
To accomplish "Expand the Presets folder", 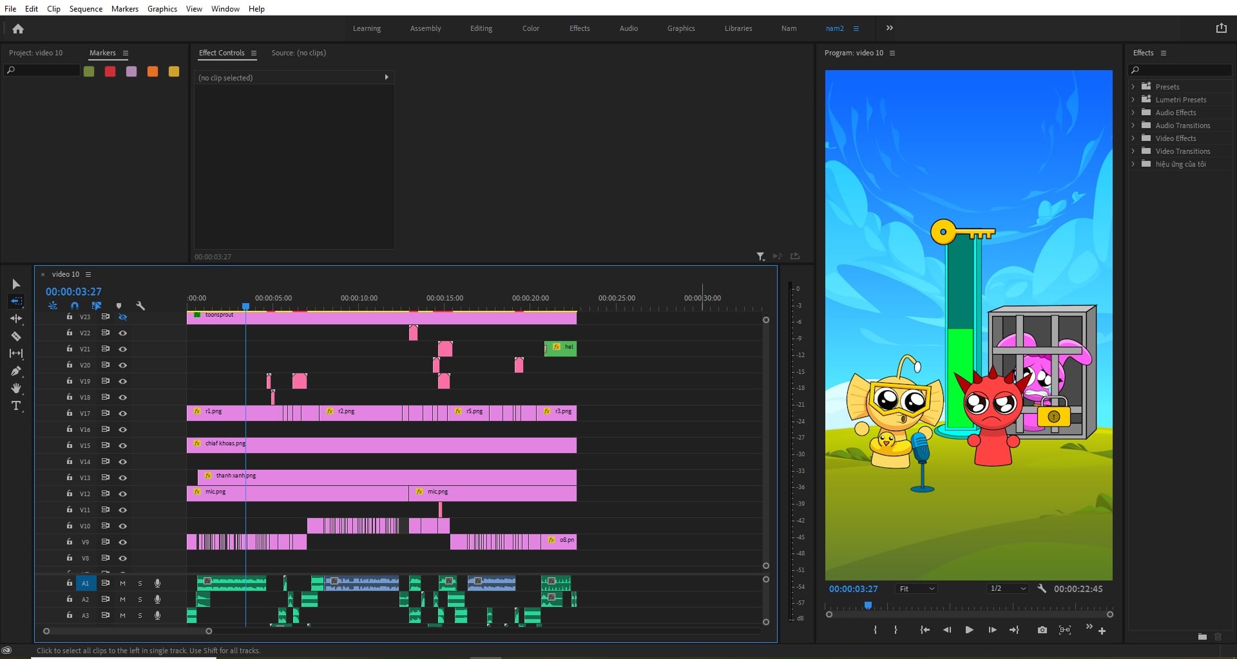I will [1133, 87].
